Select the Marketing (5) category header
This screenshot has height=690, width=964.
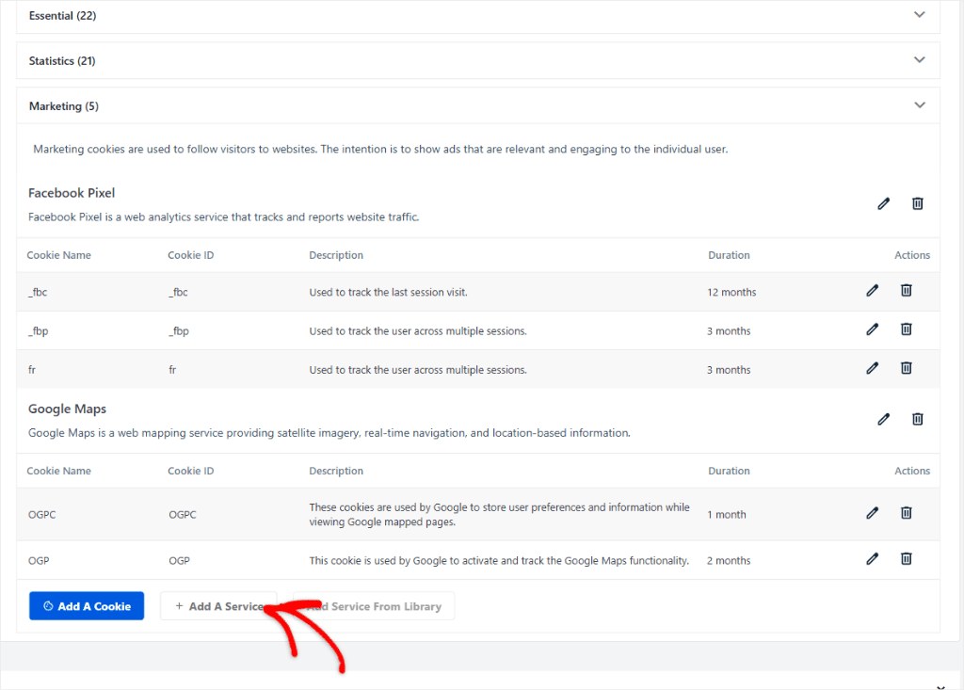click(x=477, y=105)
